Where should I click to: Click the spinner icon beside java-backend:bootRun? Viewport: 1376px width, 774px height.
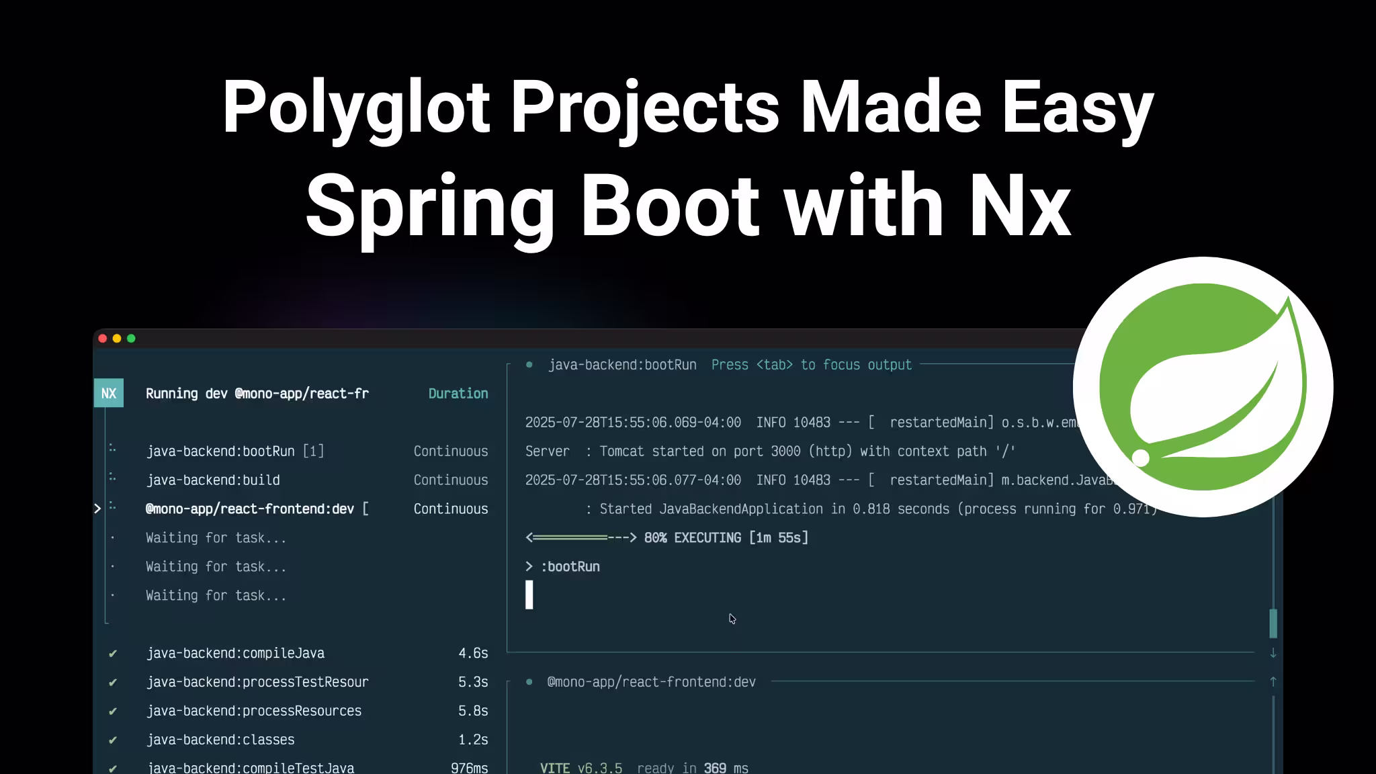click(x=112, y=451)
